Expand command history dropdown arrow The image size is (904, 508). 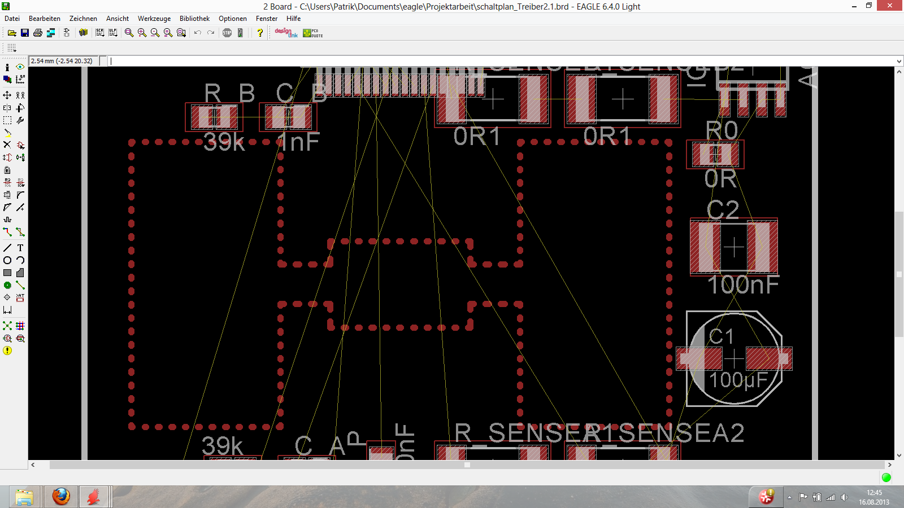(x=899, y=61)
